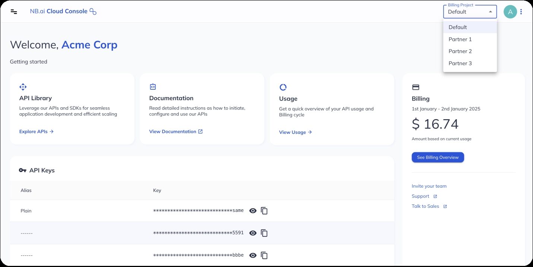Copy the key ending in 5591
Screen dimensions: 533x267
tap(264, 233)
